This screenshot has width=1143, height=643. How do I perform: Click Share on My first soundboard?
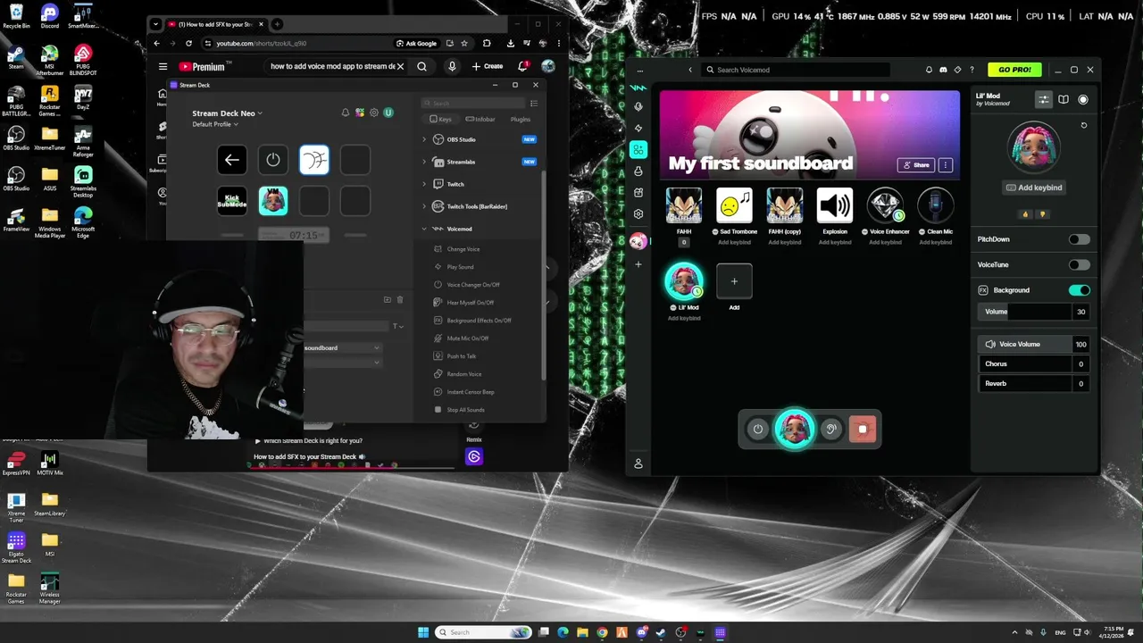(x=916, y=165)
